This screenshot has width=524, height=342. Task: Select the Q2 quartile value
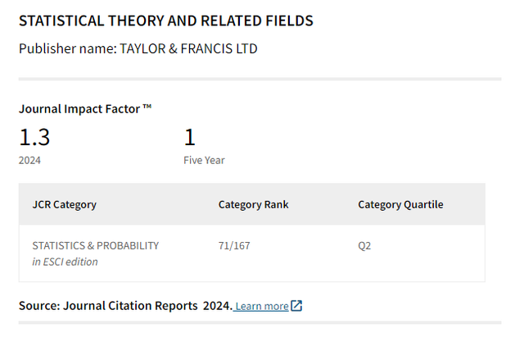[364, 245]
